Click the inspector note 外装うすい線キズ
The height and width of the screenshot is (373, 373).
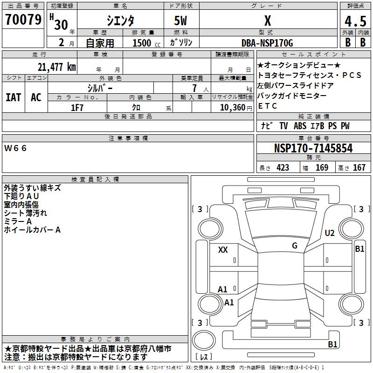32,188
